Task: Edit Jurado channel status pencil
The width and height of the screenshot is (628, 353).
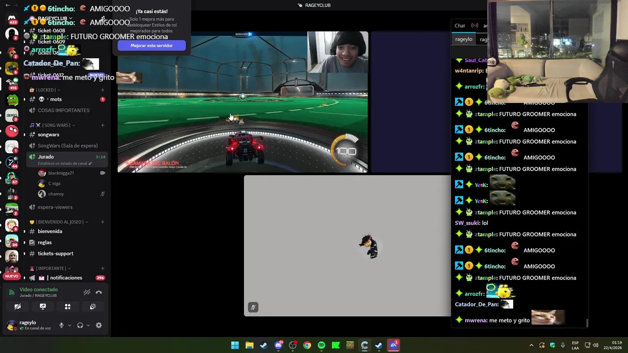Action: pos(90,163)
